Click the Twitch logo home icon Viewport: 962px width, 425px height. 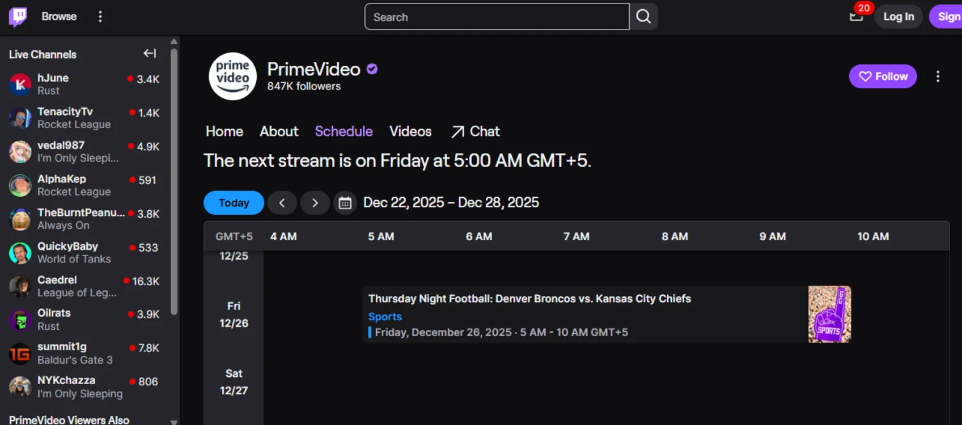pyautogui.click(x=18, y=17)
